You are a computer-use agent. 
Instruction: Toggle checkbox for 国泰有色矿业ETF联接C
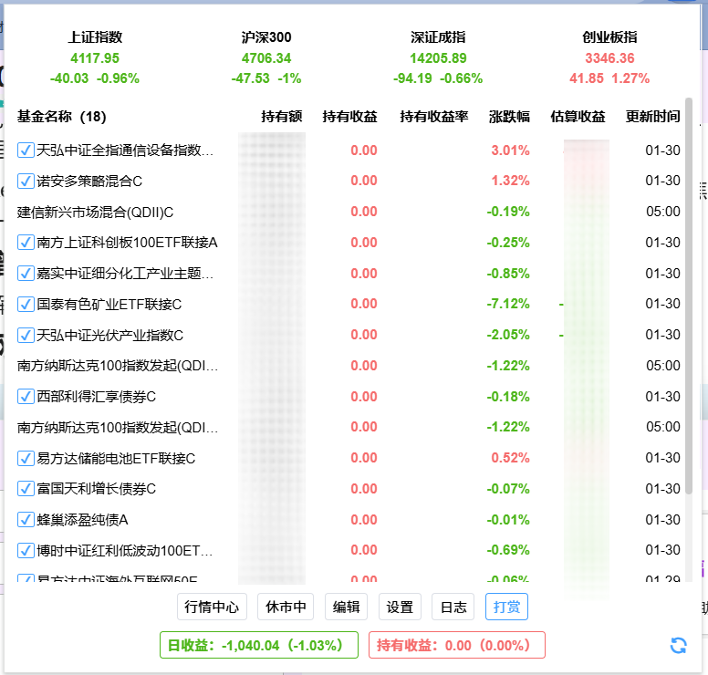click(x=26, y=304)
